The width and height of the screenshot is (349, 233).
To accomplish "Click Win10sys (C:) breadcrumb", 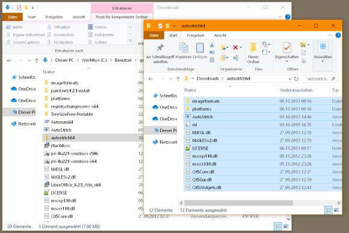I will [94, 60].
